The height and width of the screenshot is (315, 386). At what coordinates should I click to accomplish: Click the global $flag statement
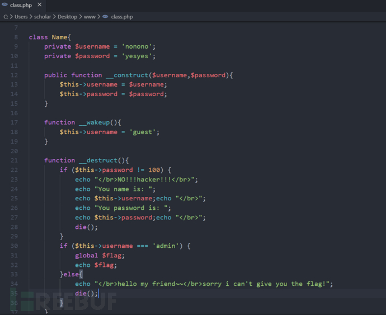[x=96, y=255]
